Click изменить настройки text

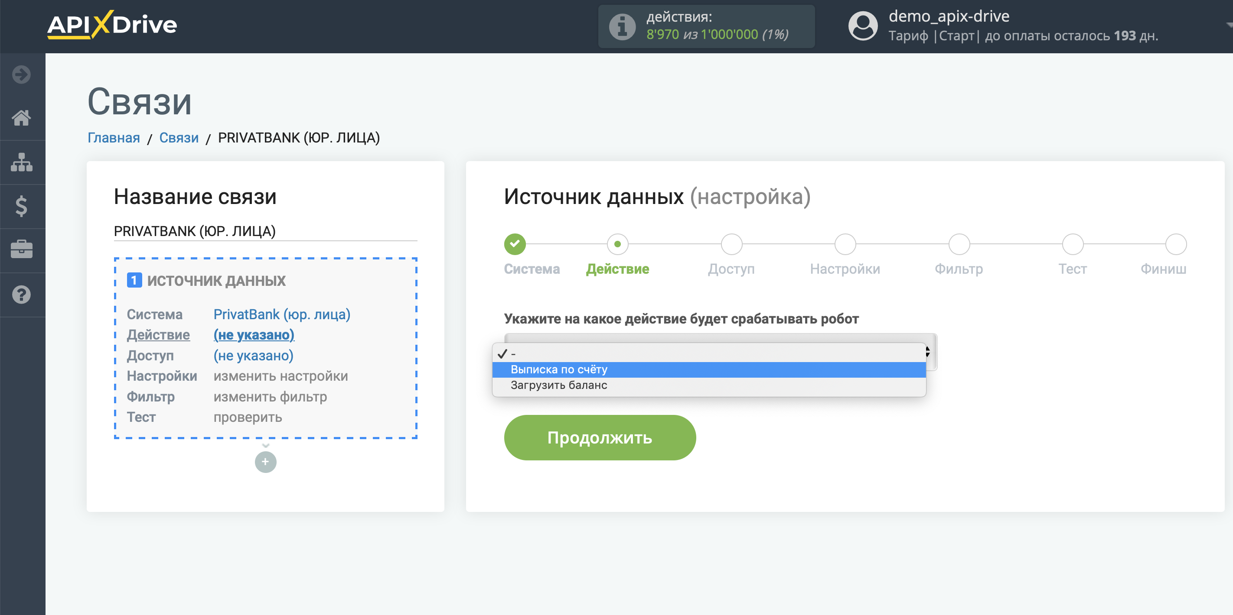point(281,376)
